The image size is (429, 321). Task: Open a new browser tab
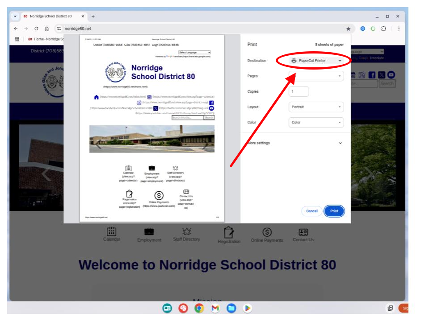click(93, 16)
